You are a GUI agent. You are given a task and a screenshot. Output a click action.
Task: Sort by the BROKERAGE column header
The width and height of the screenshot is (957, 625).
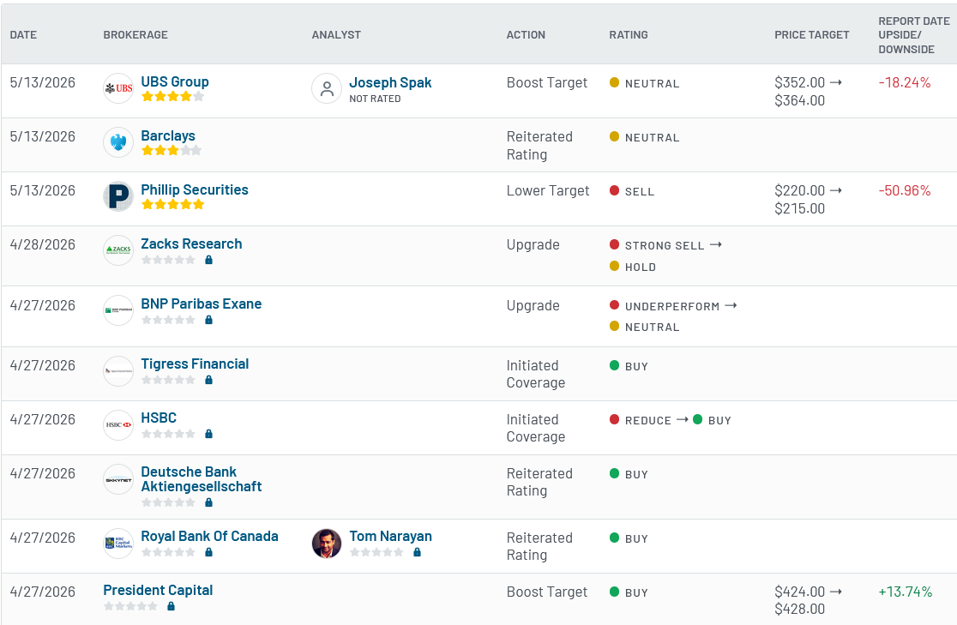tap(135, 35)
